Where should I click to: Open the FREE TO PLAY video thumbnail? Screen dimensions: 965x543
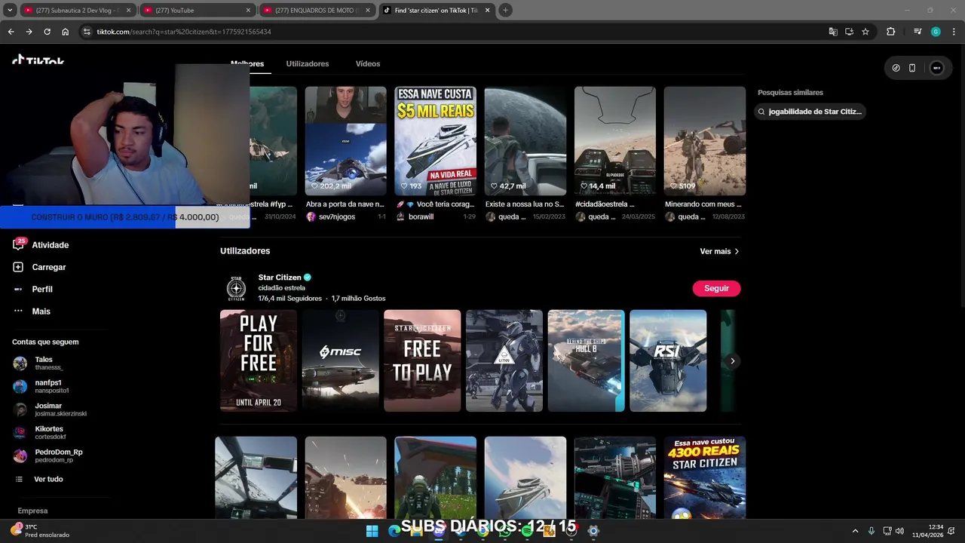(x=422, y=360)
